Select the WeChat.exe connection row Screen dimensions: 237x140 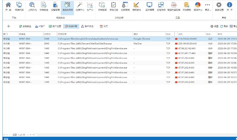(89, 44)
